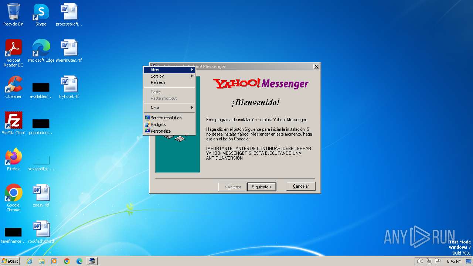Select the availablem file icon

click(x=41, y=90)
